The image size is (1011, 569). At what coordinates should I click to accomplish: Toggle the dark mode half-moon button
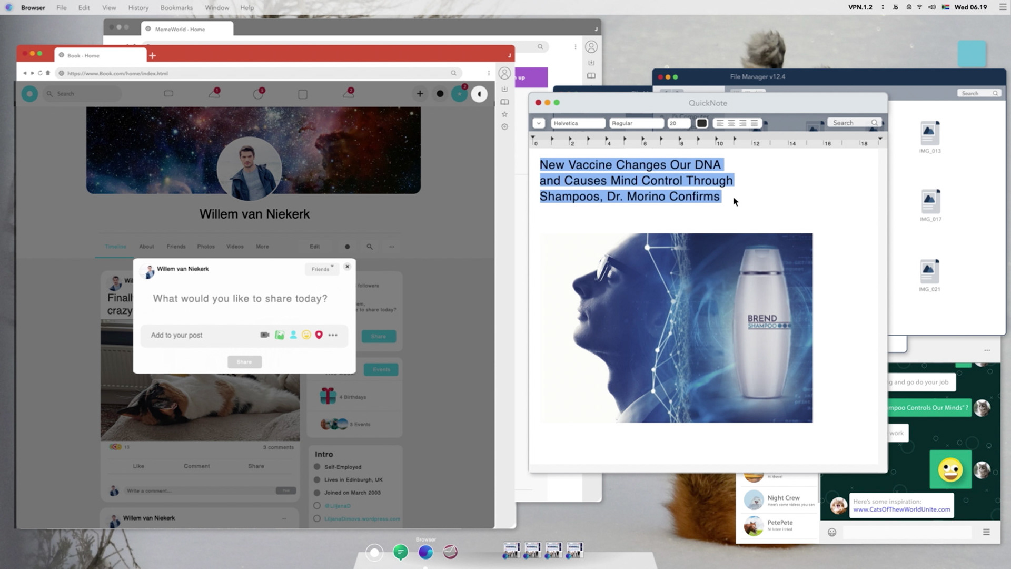(x=479, y=94)
